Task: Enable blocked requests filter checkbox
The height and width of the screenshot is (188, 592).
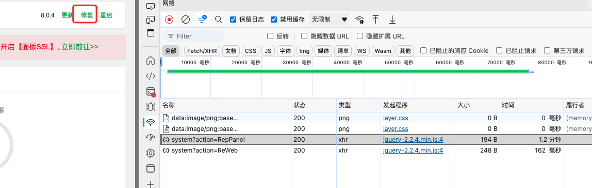Action: coord(499,50)
